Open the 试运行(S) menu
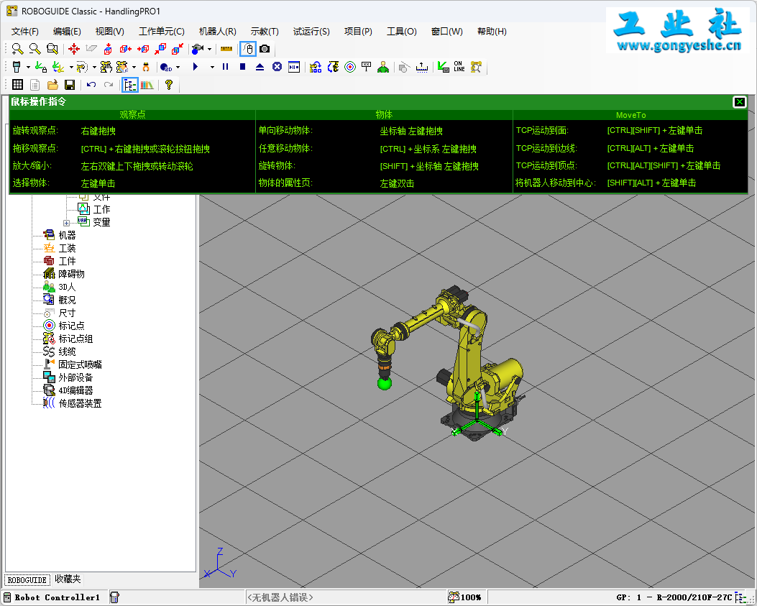Screen dimensions: 757x606 click(311, 32)
